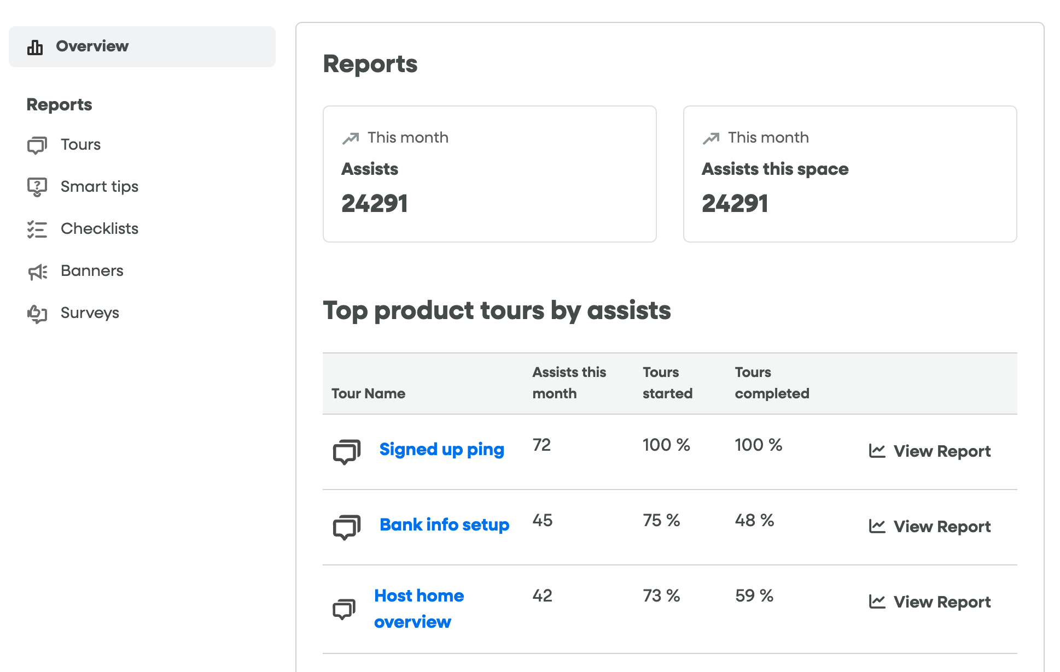View Report for Host home overview
This screenshot has height=672, width=1060.
(x=941, y=602)
